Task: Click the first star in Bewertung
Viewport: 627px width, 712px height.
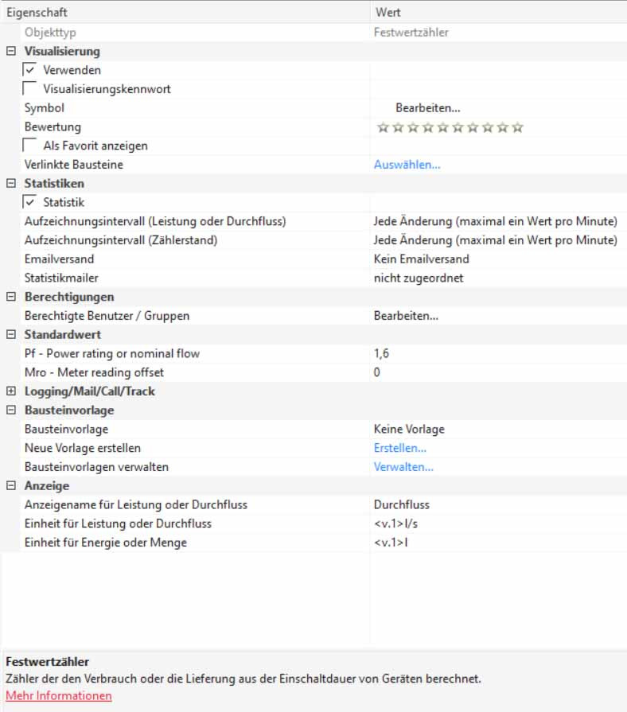Action: tap(383, 127)
